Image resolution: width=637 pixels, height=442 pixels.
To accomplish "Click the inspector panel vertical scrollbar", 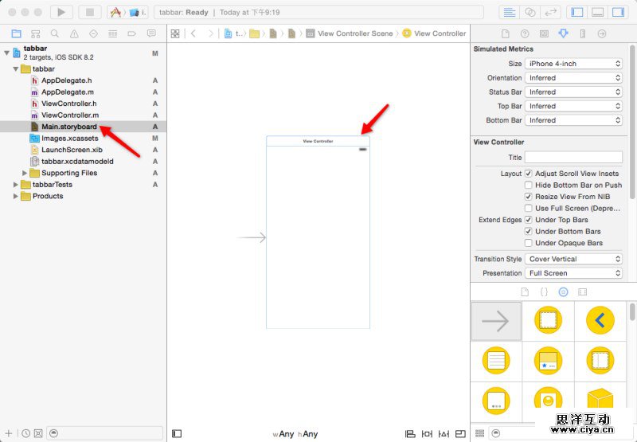I will (632, 119).
